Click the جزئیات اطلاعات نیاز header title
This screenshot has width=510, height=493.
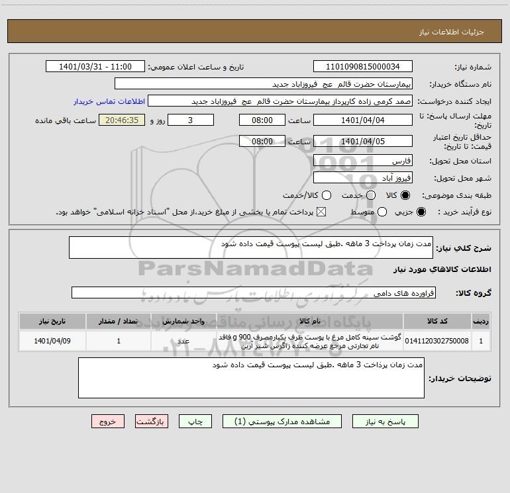452,32
